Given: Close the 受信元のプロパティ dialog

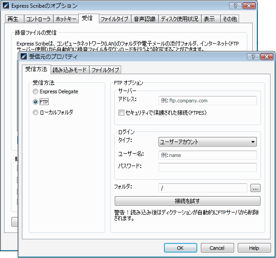Looking at the screenshot, I should tap(267, 56).
